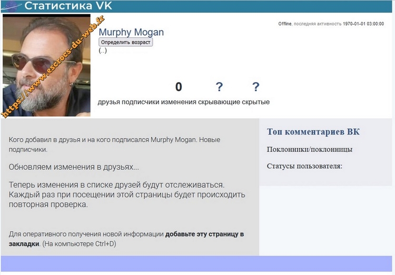
Task: Open Murphy Mogan's profile photo
Action: pyautogui.click(x=46, y=65)
